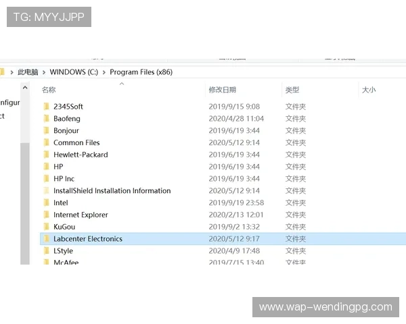Select the Hewlett-Packard folder name
This screenshot has width=406, height=324.
pos(81,155)
